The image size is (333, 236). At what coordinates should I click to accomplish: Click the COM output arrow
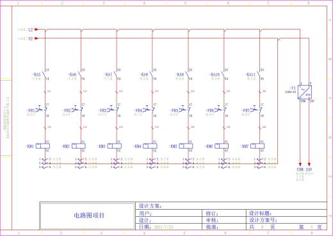[300, 164]
